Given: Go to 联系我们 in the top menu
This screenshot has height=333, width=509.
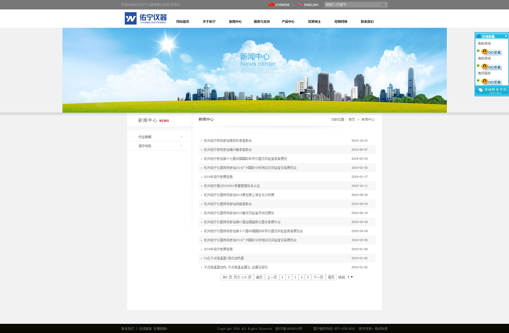Looking at the screenshot, I should coord(367,22).
